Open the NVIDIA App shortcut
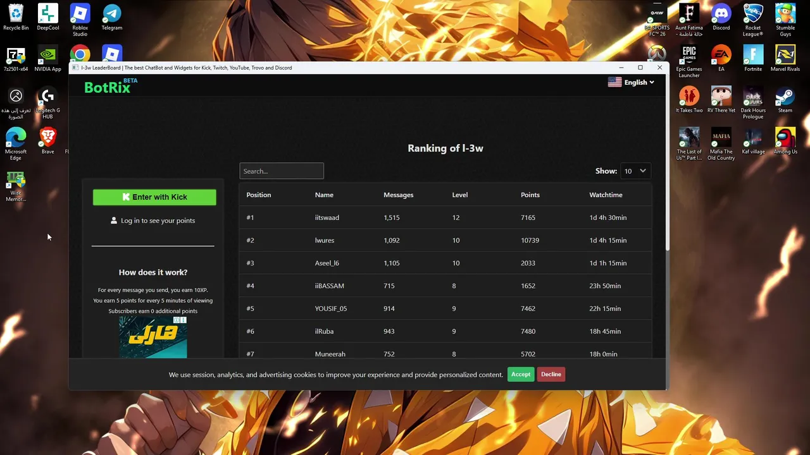 [x=48, y=59]
